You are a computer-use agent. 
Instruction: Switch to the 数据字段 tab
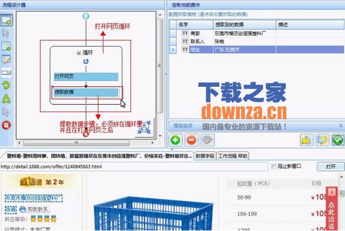pyautogui.click(x=205, y=156)
